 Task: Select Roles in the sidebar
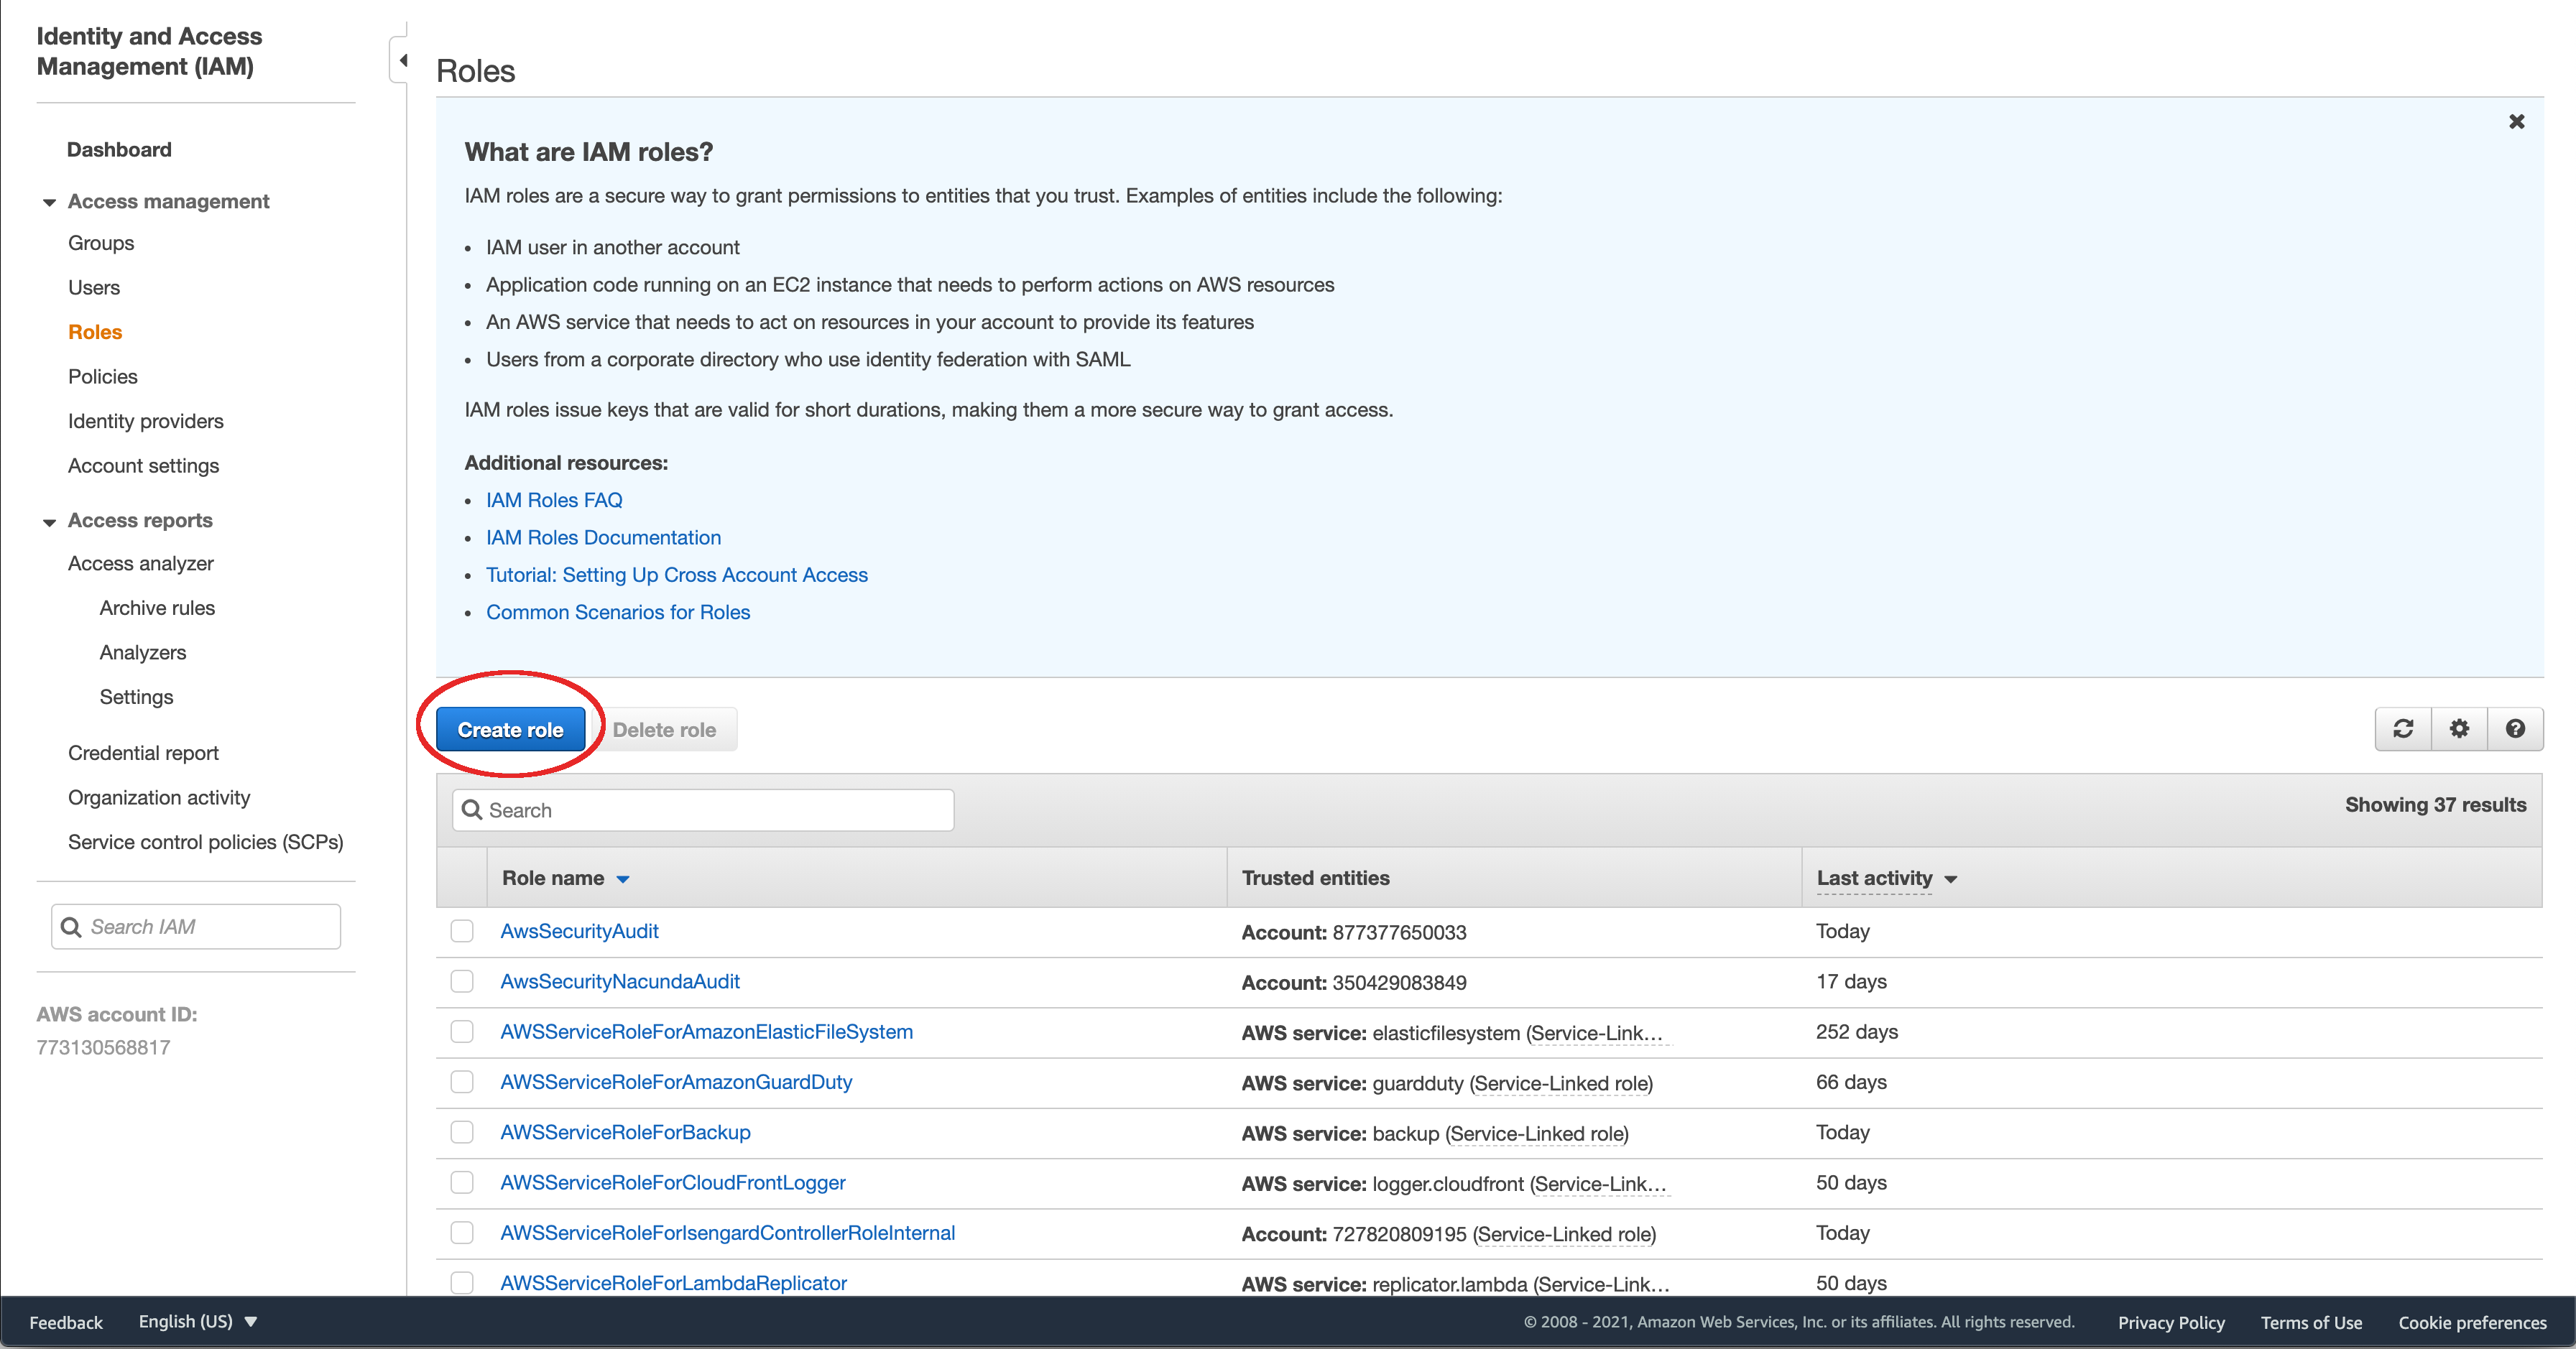(x=95, y=332)
